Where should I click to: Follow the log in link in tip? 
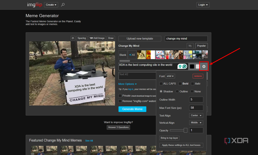click(131, 89)
